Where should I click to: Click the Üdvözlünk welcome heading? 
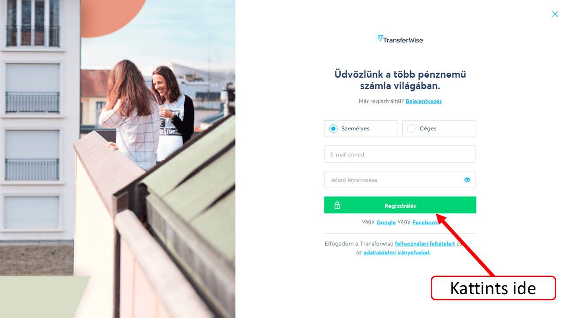[x=400, y=80]
